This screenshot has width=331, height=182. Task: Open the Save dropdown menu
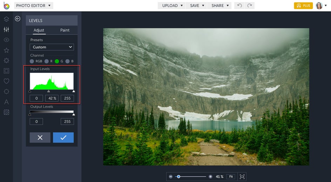coord(196,6)
